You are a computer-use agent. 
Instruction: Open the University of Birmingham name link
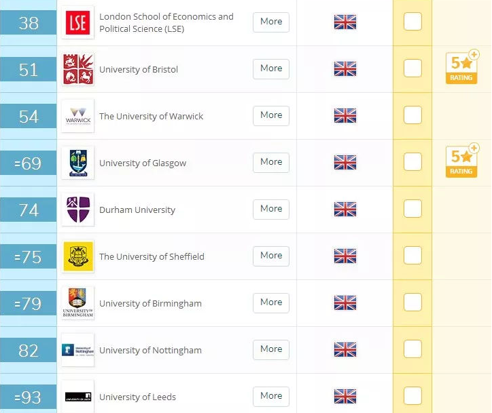point(150,303)
